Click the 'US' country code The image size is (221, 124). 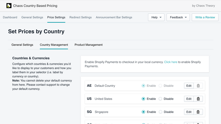(x=89, y=99)
